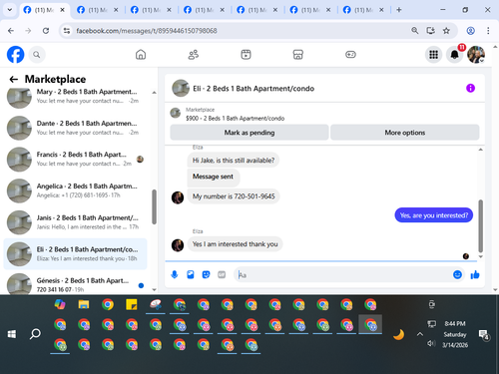Click the chat messages scroll-up arrow
The image size is (499, 374).
[480, 150]
